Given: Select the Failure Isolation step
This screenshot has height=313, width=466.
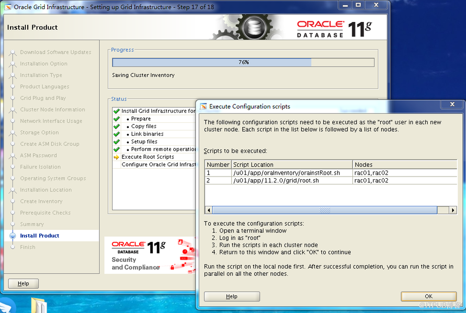Looking at the screenshot, I should 40,167.
